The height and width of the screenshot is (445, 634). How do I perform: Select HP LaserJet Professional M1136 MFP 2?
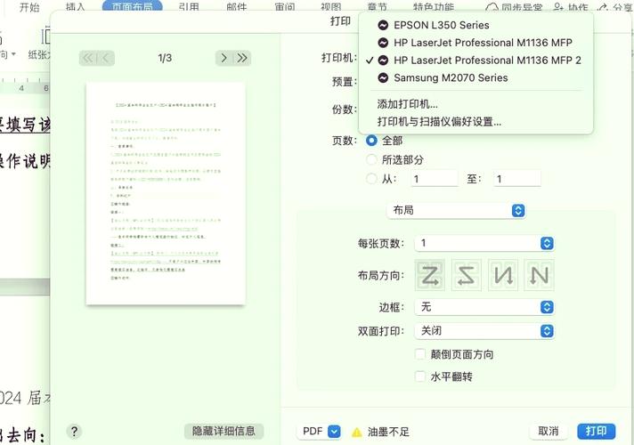[475, 61]
